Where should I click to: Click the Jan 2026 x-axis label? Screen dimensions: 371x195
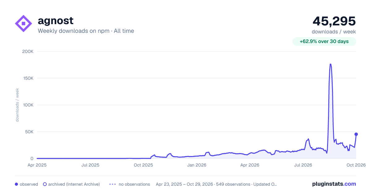tap(197, 165)
